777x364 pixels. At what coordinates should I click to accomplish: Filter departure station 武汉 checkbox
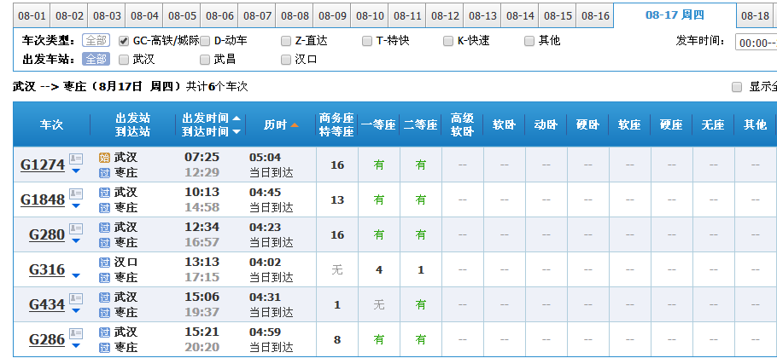coord(124,60)
